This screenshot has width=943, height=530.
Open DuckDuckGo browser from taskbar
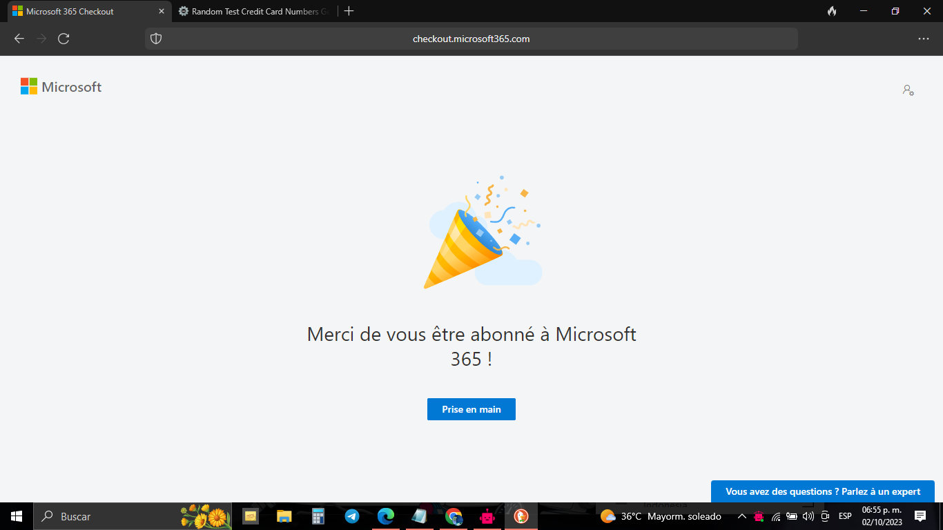point(521,516)
